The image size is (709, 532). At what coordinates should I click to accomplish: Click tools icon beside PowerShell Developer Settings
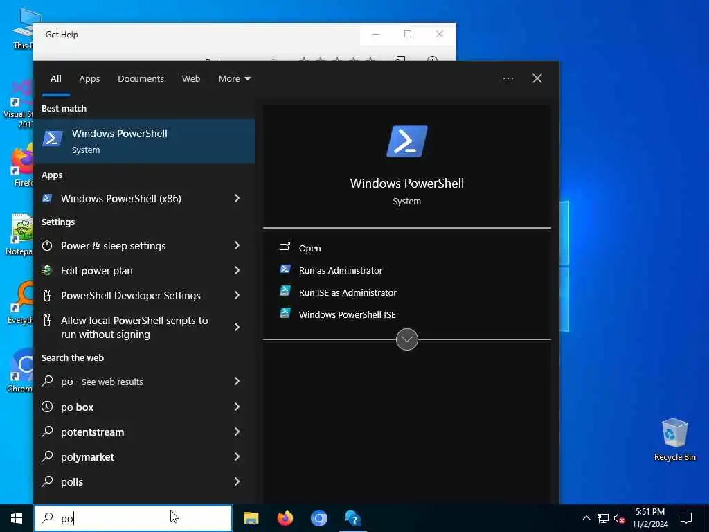click(47, 295)
